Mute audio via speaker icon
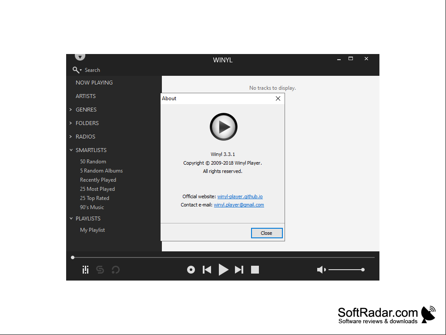446x335 pixels. tap(322, 270)
